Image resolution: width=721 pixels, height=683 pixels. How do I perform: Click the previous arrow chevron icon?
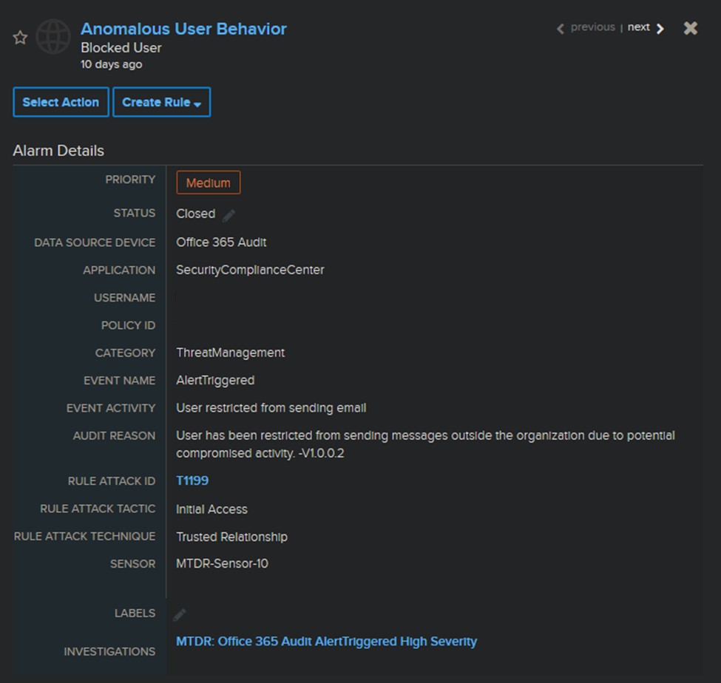click(x=561, y=27)
